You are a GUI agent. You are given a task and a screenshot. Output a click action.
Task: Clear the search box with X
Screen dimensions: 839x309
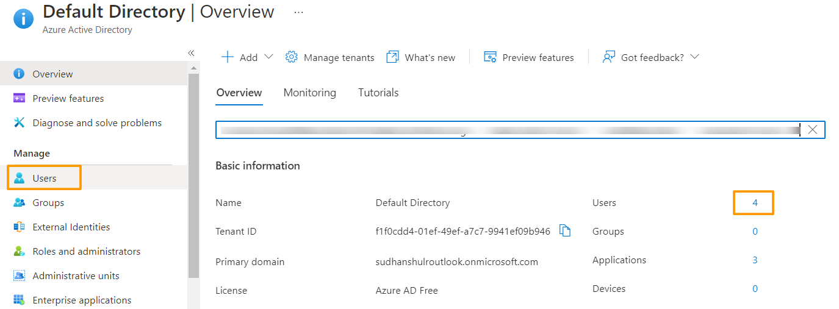[813, 129]
